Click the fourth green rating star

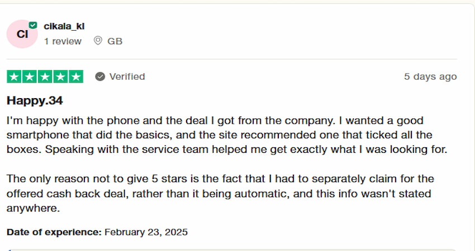click(60, 77)
